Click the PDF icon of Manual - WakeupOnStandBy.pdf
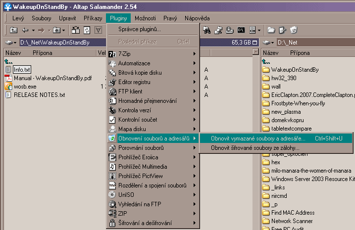Viewport: 355px width, 230px height. [8, 78]
